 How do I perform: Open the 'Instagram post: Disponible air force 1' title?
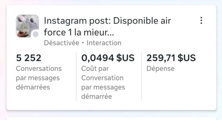(108, 26)
